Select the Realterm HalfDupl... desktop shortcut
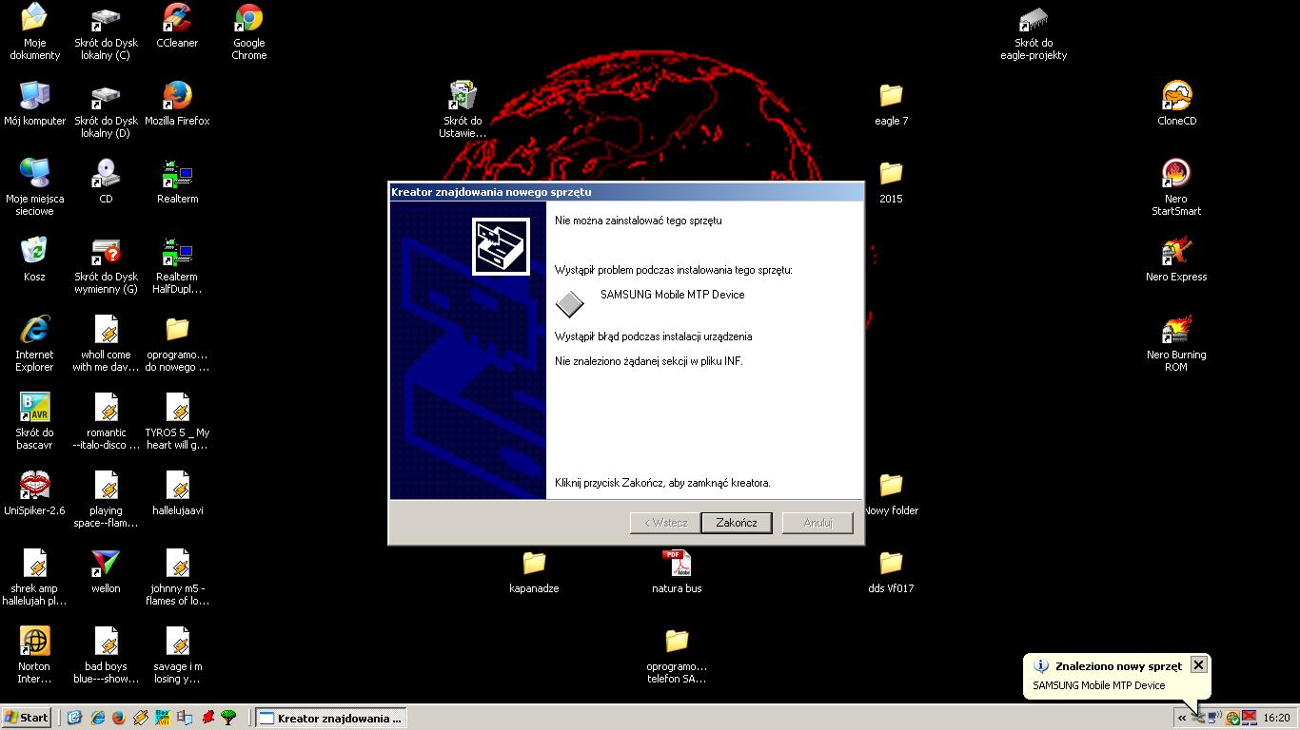Image resolution: width=1300 pixels, height=730 pixels. [x=177, y=265]
